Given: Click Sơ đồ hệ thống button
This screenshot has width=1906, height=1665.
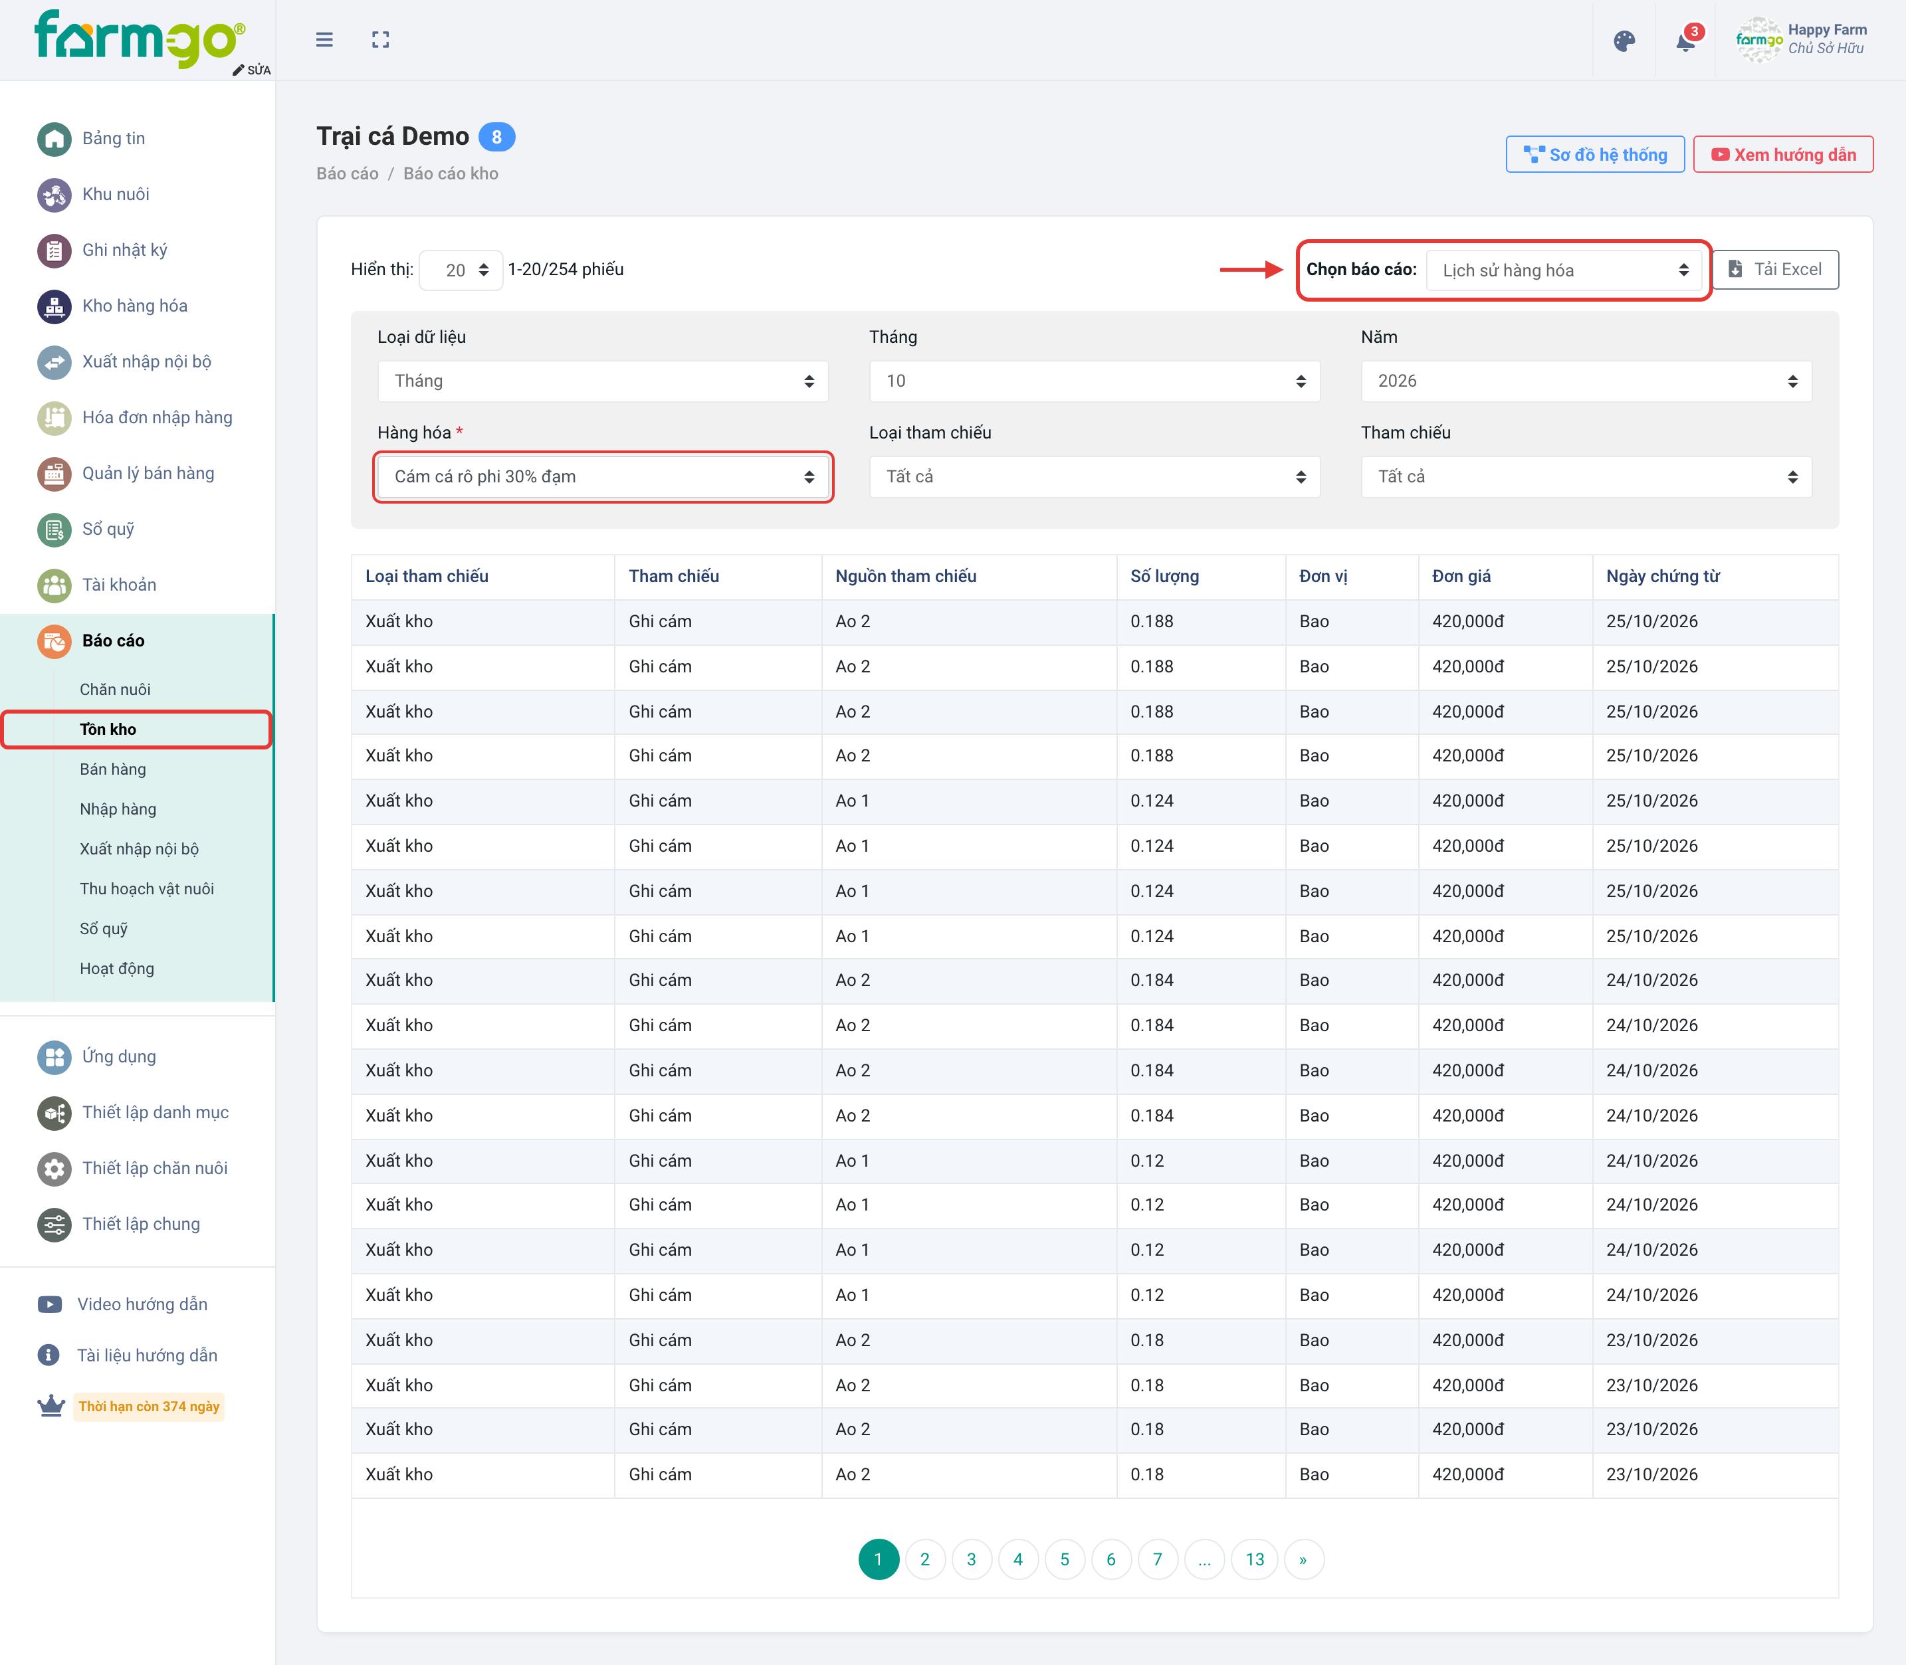Looking at the screenshot, I should point(1595,154).
